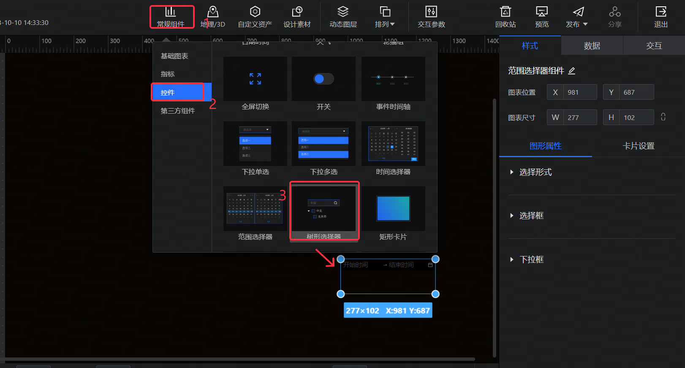Screen dimensions: 685x368
Task: Open the 排列 arrangement dropdown
Action: click(385, 17)
